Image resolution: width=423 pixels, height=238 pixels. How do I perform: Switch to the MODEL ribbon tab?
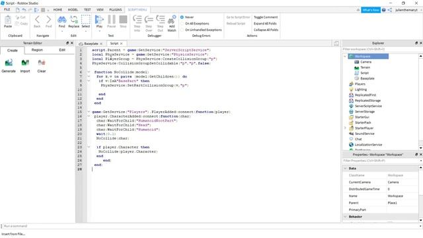coord(73,10)
